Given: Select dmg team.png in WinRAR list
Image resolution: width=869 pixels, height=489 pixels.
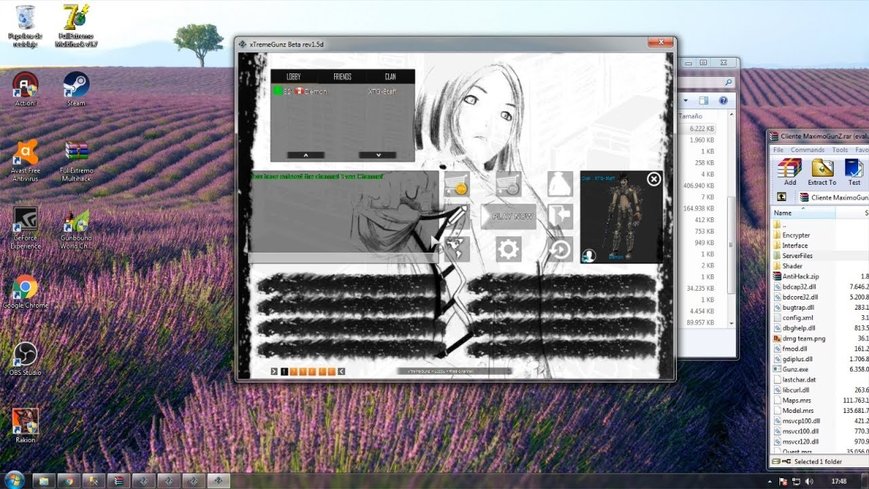Looking at the screenshot, I should [804, 338].
